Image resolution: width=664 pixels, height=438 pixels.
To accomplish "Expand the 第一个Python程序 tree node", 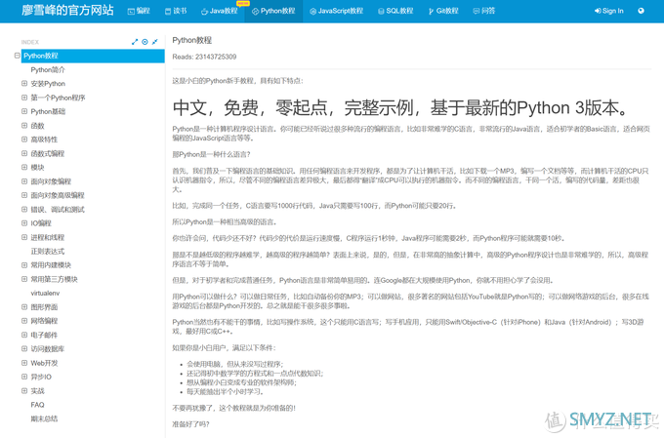I will coord(24,98).
